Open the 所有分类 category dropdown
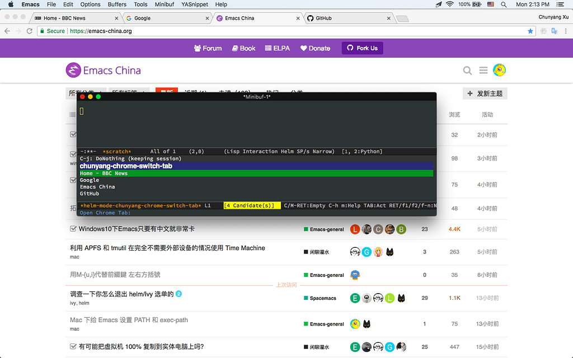Screen dimensions: 573x358 click(x=85, y=92)
